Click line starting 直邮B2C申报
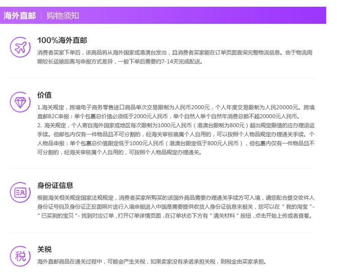The image size is (337, 272). 168,116
